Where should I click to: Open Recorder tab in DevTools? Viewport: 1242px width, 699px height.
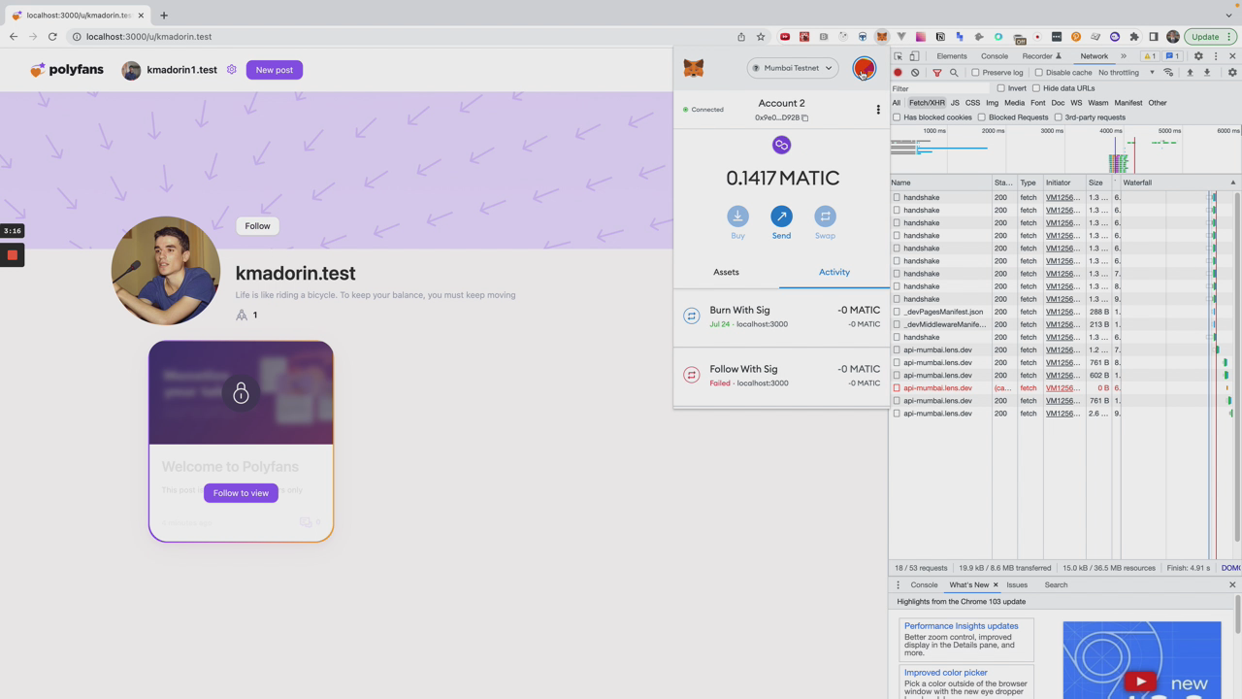(x=1041, y=56)
